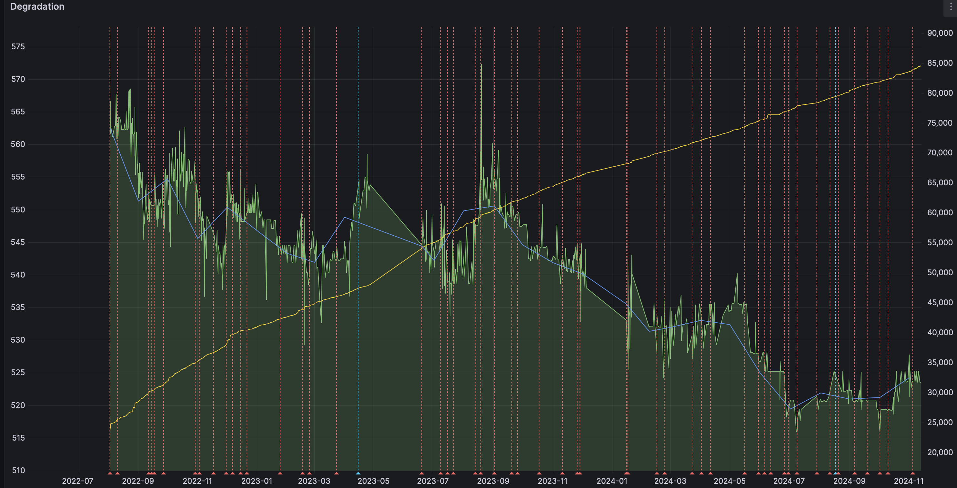
Task: Click the 2022-07 x-axis label
Action: point(78,481)
